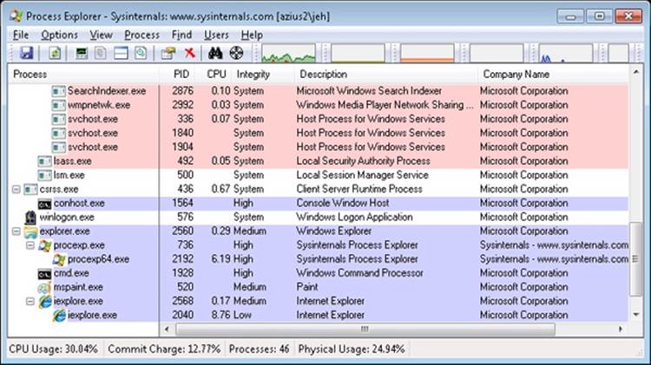Click the procexp64.exe process icon
Viewport: 651px width, 365px height.
coord(58,259)
